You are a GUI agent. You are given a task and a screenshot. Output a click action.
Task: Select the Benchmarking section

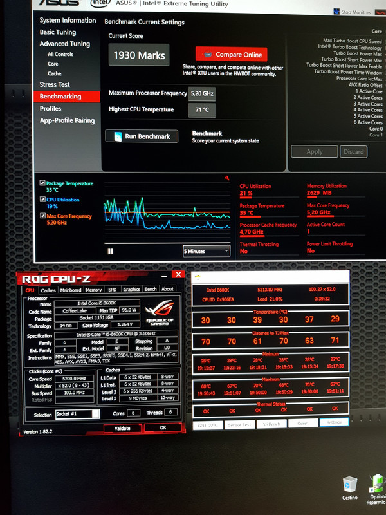click(x=67, y=97)
